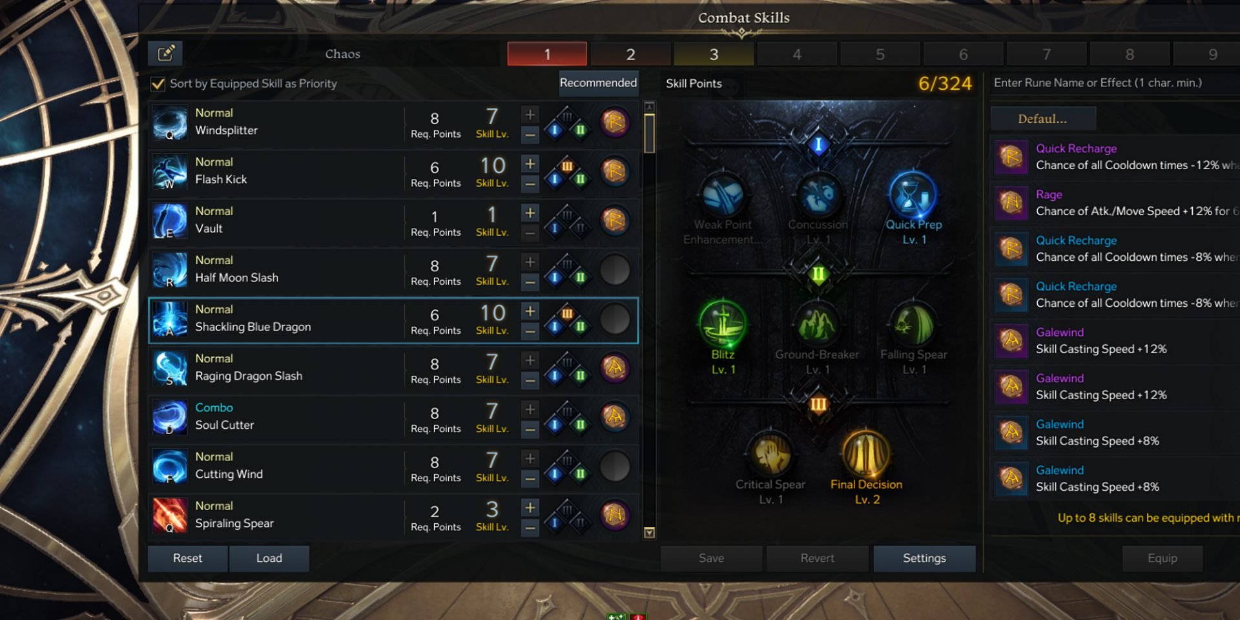Select the Blitz tripod icon

723,324
